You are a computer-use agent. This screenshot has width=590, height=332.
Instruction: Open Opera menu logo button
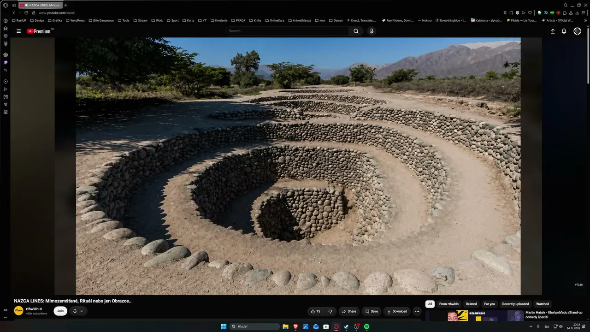click(x=6, y=5)
